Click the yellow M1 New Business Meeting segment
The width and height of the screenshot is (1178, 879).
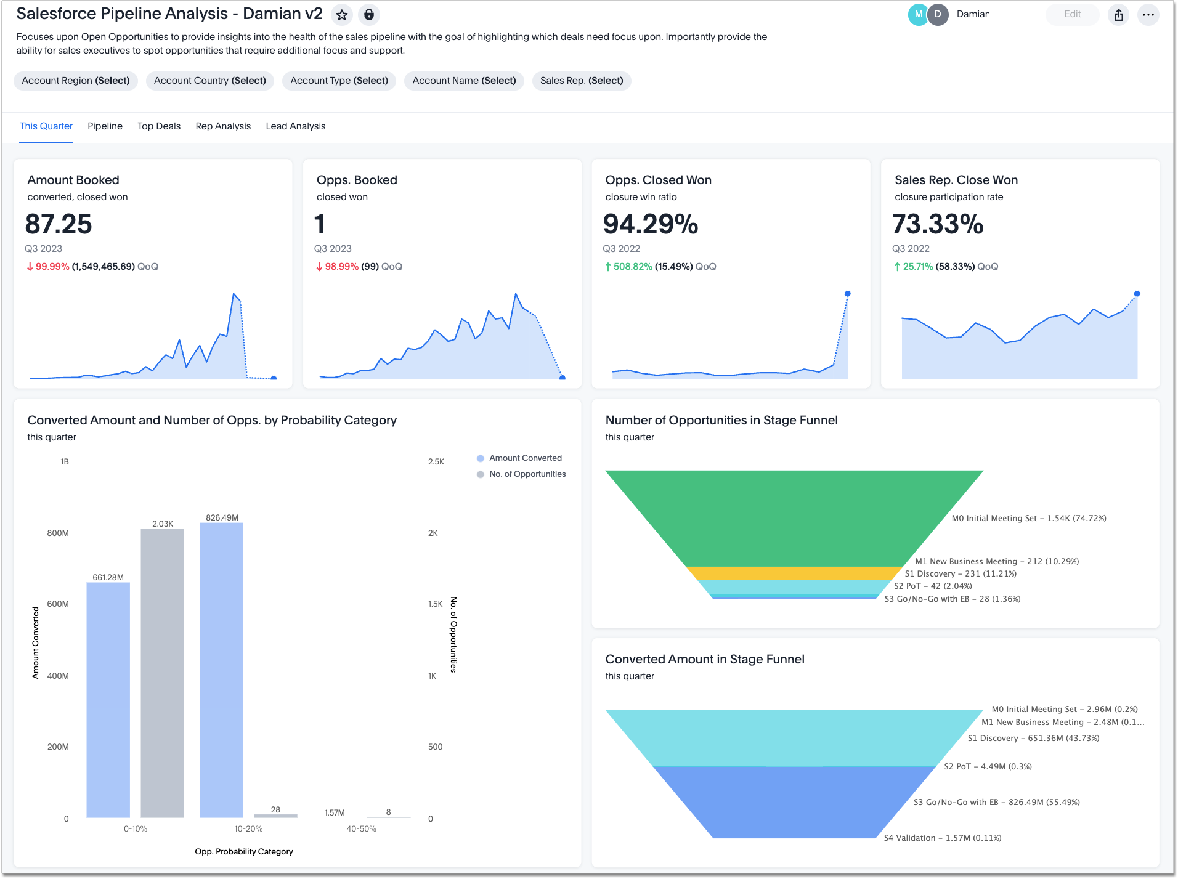[794, 573]
